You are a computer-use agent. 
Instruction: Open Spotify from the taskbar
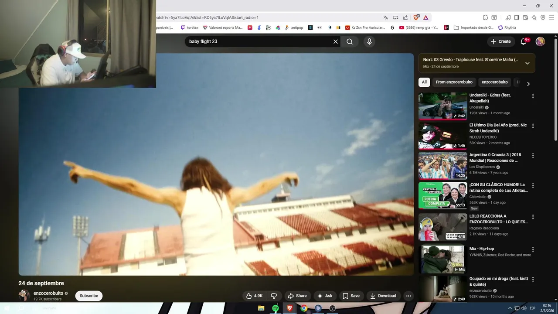[x=276, y=308]
